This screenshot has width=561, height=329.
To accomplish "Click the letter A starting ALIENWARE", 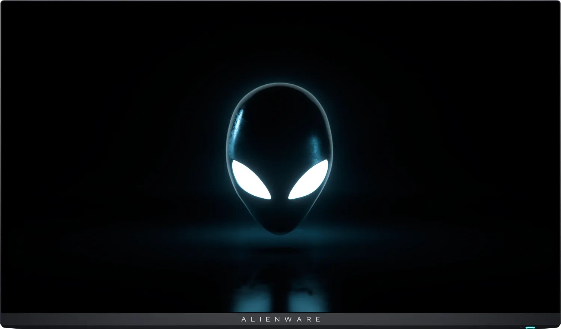I will click(244, 319).
